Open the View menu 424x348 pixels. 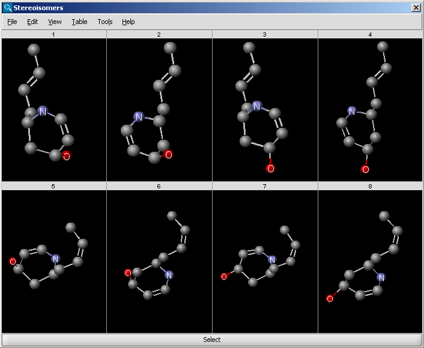pyautogui.click(x=55, y=22)
